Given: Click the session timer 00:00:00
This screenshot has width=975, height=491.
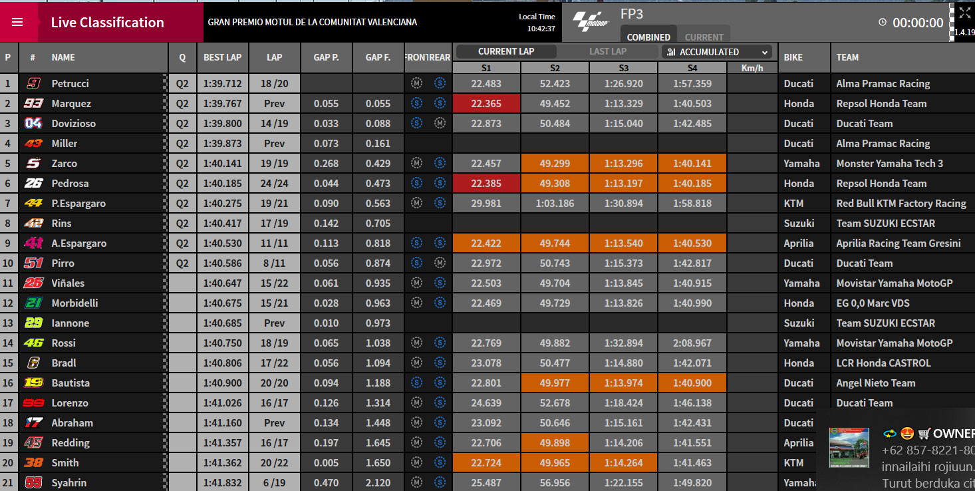Looking at the screenshot, I should (x=918, y=23).
